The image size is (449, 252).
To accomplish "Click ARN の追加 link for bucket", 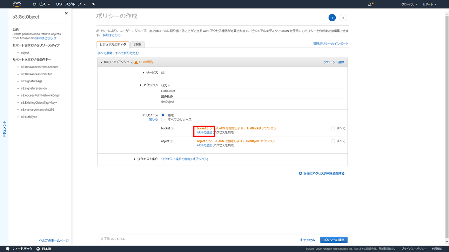I will click(205, 132).
